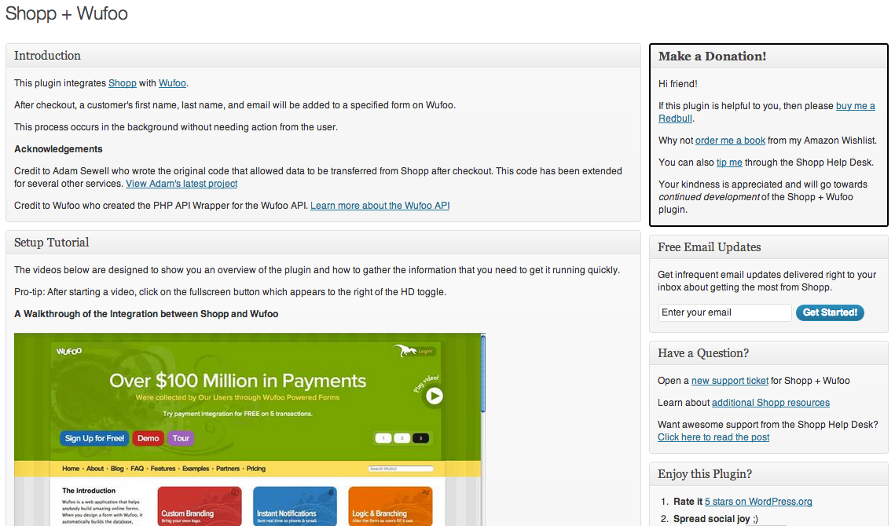
Task: Click 'Over $100 Million in Payments' headline
Action: (x=237, y=381)
